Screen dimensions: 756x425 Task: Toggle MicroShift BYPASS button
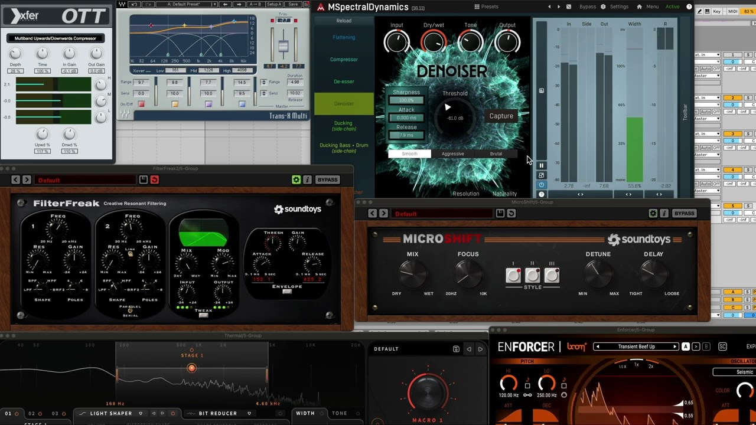pyautogui.click(x=684, y=213)
